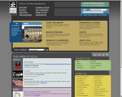Click the ADULT LEARNERS link
The width and height of the screenshot is (122, 97).
95,65
